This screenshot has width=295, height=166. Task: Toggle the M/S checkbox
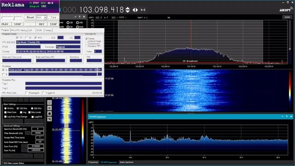click(35, 38)
